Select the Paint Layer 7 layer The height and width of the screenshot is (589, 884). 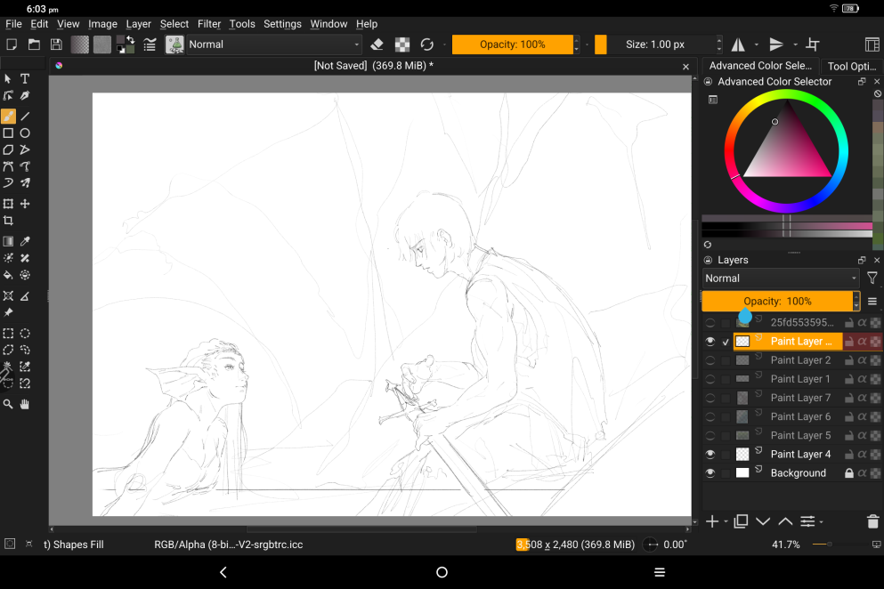pos(800,398)
